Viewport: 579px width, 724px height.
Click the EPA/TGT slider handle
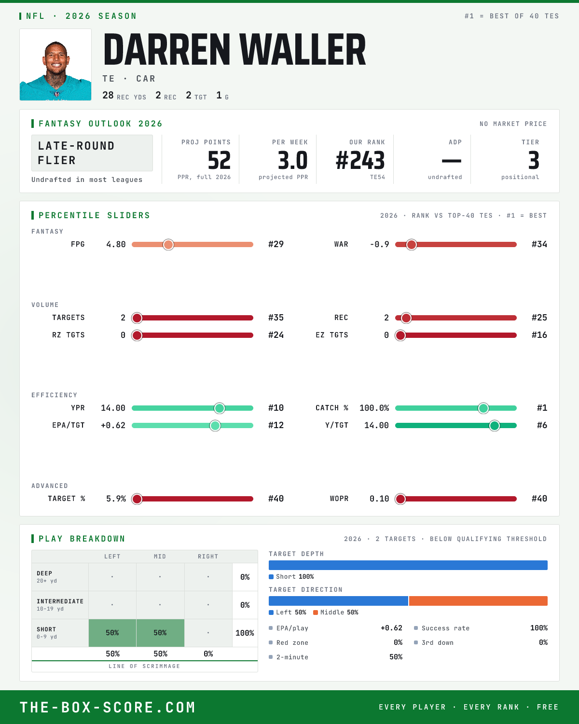(x=215, y=426)
